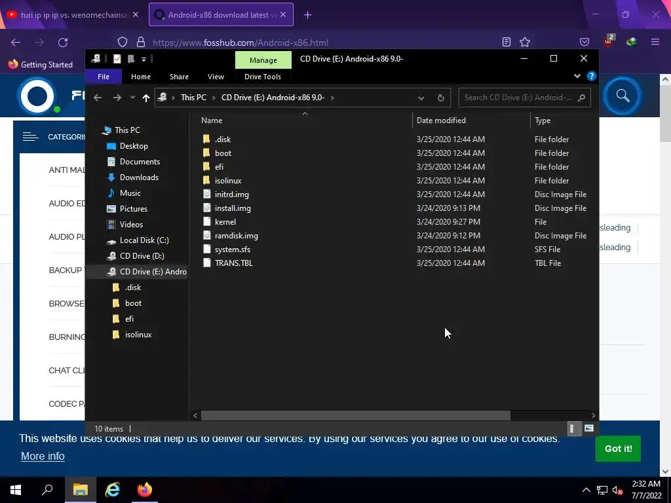
Task: Select the ramdisk.img file
Action: (236, 236)
